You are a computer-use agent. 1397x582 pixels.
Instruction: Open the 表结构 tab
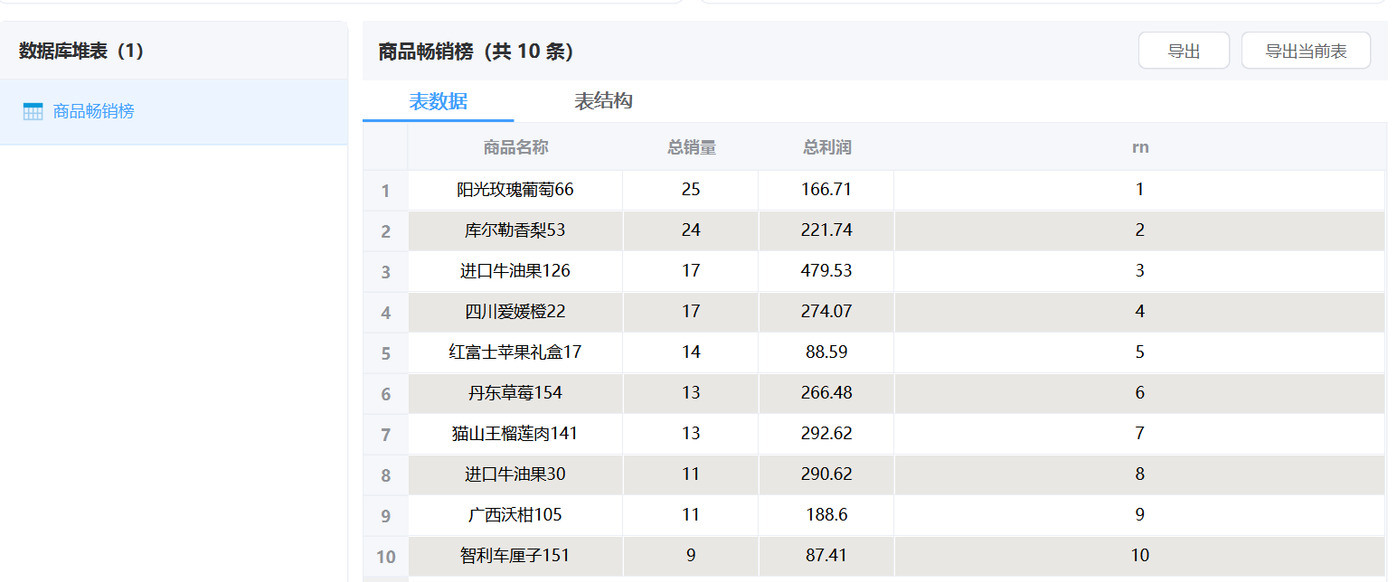pyautogui.click(x=603, y=101)
